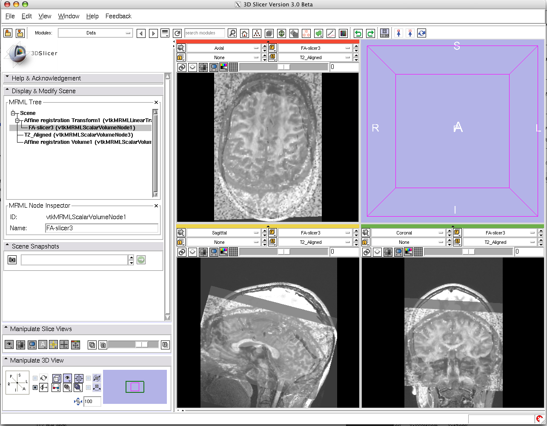This screenshot has height=426, width=547.
Task: Open the Sagittal orientation dropdown
Action: pos(223,233)
